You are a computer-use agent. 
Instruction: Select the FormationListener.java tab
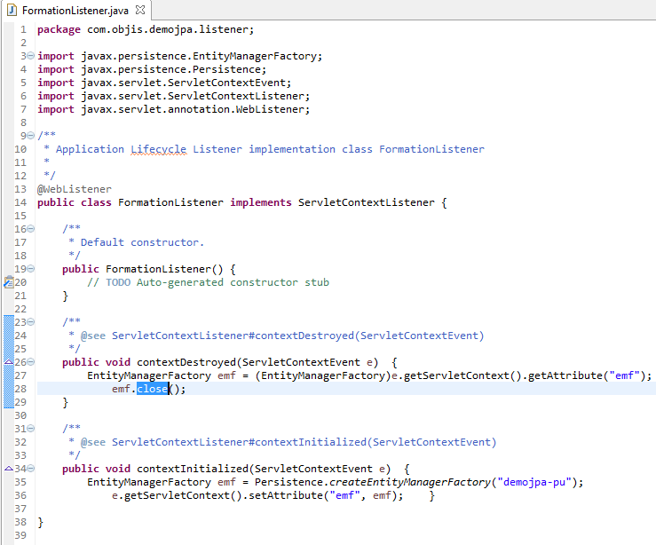click(x=73, y=9)
